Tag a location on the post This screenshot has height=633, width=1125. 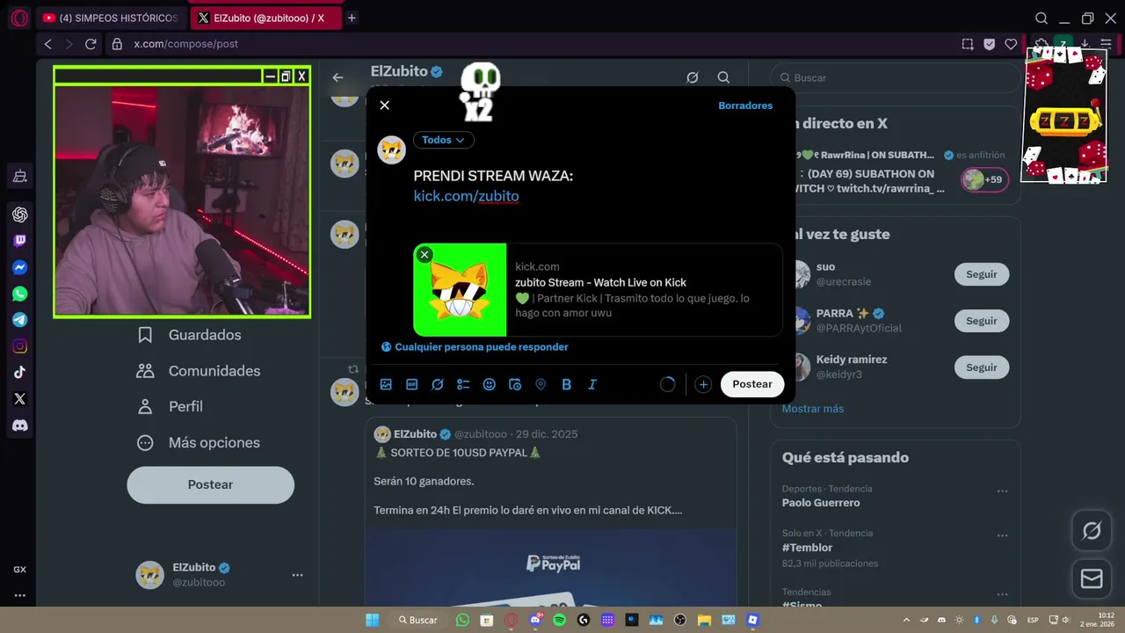coord(541,384)
